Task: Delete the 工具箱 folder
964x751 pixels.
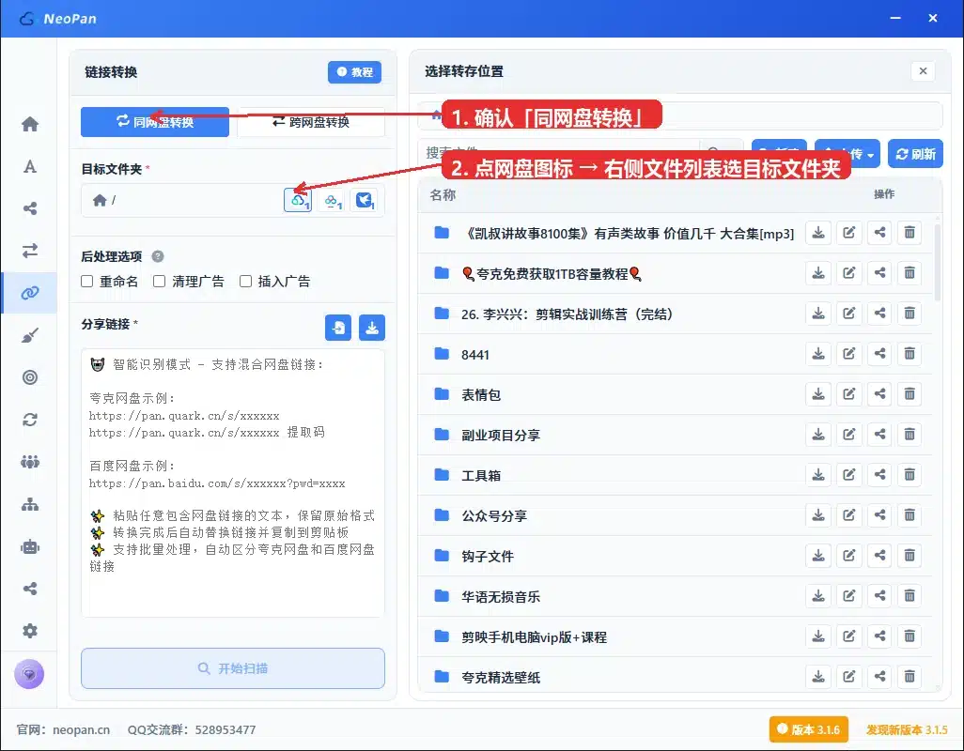Action: coord(910,475)
